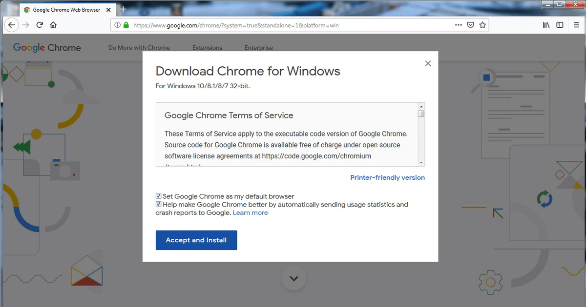Image resolution: width=586 pixels, height=307 pixels.
Task: Expand the page content with the down chevron
Action: 293,278
